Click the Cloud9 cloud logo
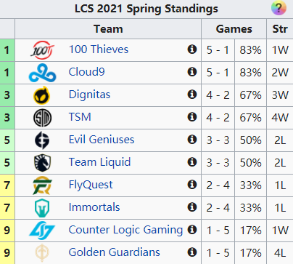The width and height of the screenshot is (293, 264). (x=42, y=73)
